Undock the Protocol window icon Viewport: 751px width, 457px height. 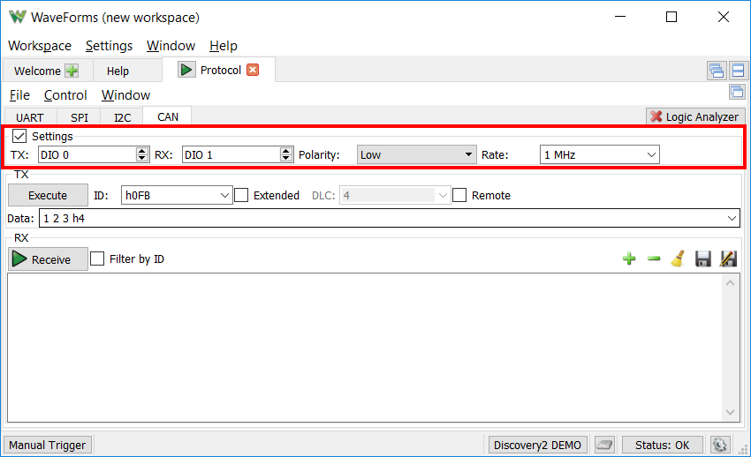click(x=737, y=91)
